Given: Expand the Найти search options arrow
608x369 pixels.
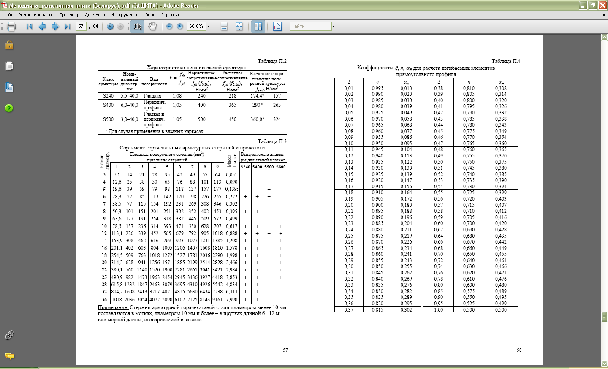Looking at the screenshot, I should coord(334,26).
